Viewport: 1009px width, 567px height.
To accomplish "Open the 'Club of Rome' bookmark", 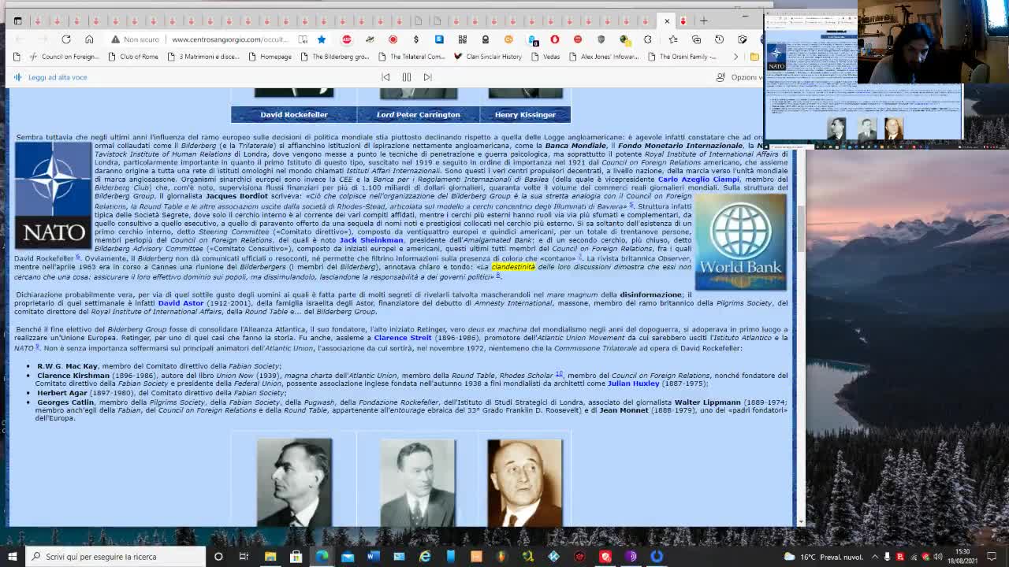I will [132, 57].
